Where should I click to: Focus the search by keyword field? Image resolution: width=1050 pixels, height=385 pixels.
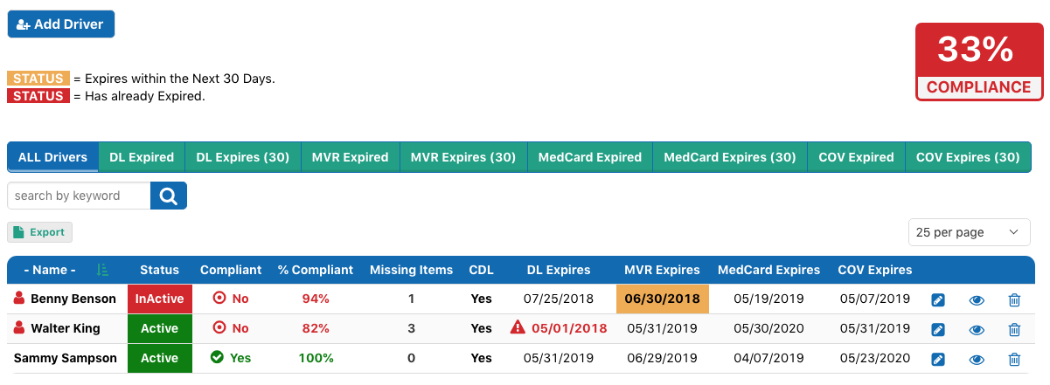[x=79, y=196]
